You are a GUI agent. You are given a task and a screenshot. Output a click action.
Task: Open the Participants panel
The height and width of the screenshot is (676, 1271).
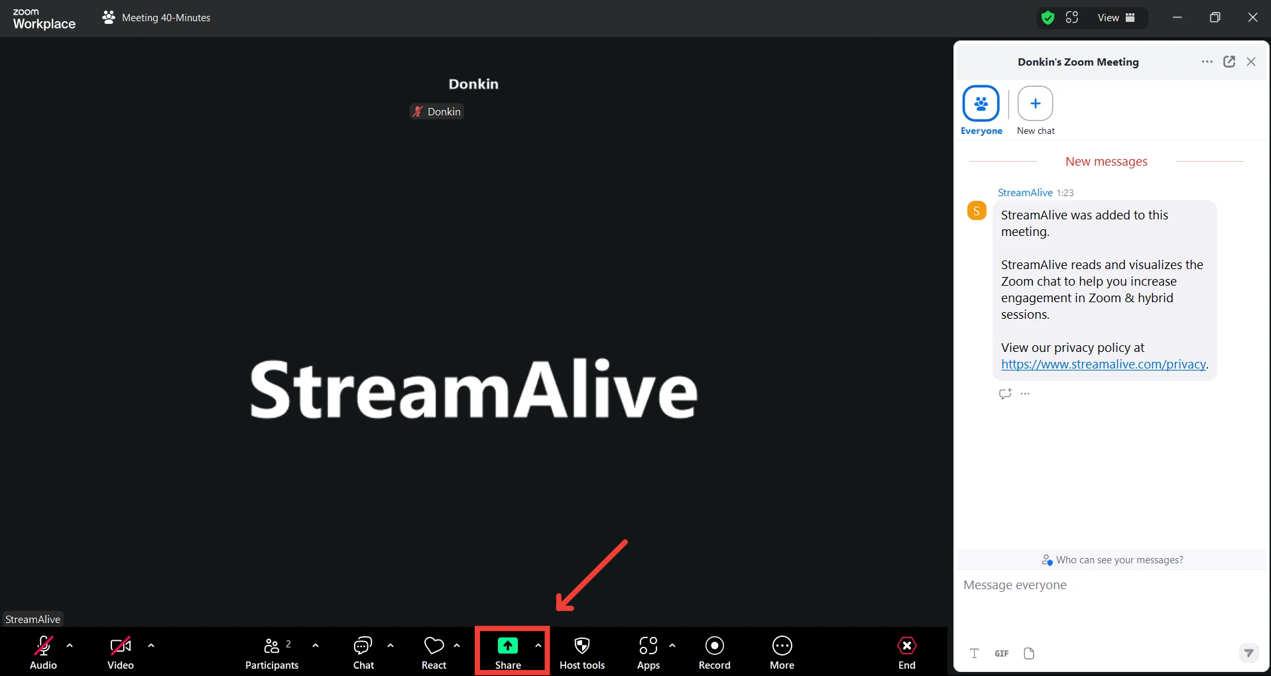tap(272, 652)
